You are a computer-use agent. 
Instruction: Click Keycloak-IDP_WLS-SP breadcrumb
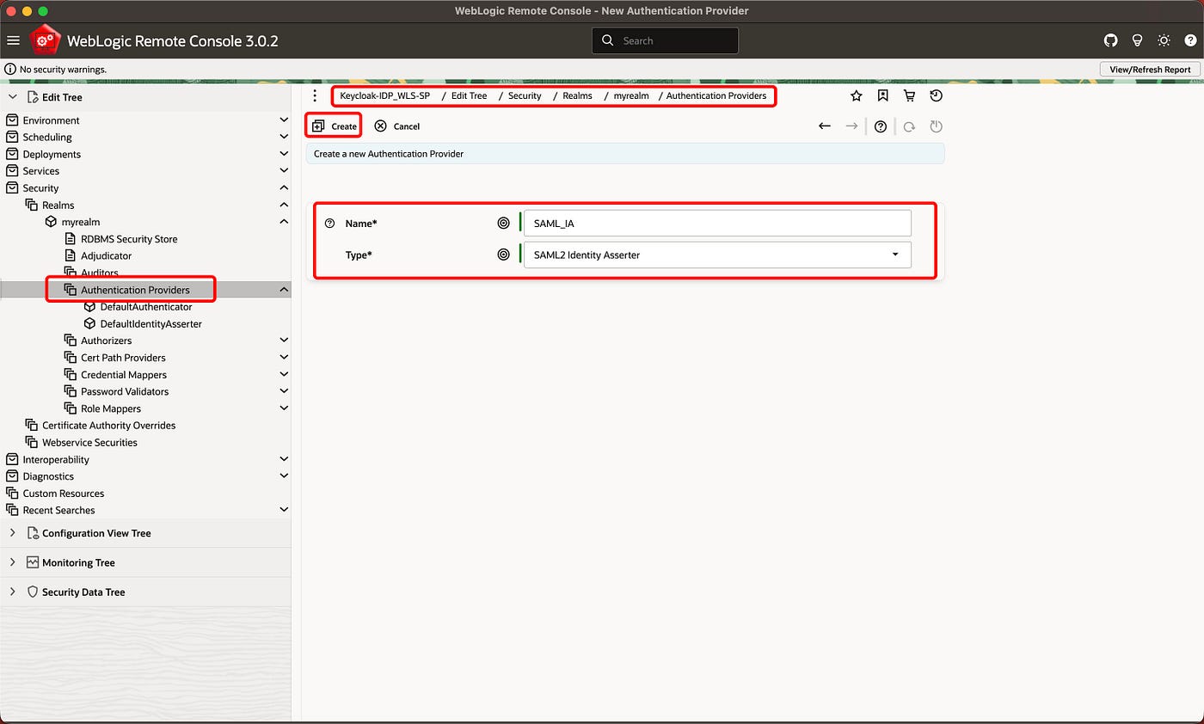pyautogui.click(x=384, y=95)
